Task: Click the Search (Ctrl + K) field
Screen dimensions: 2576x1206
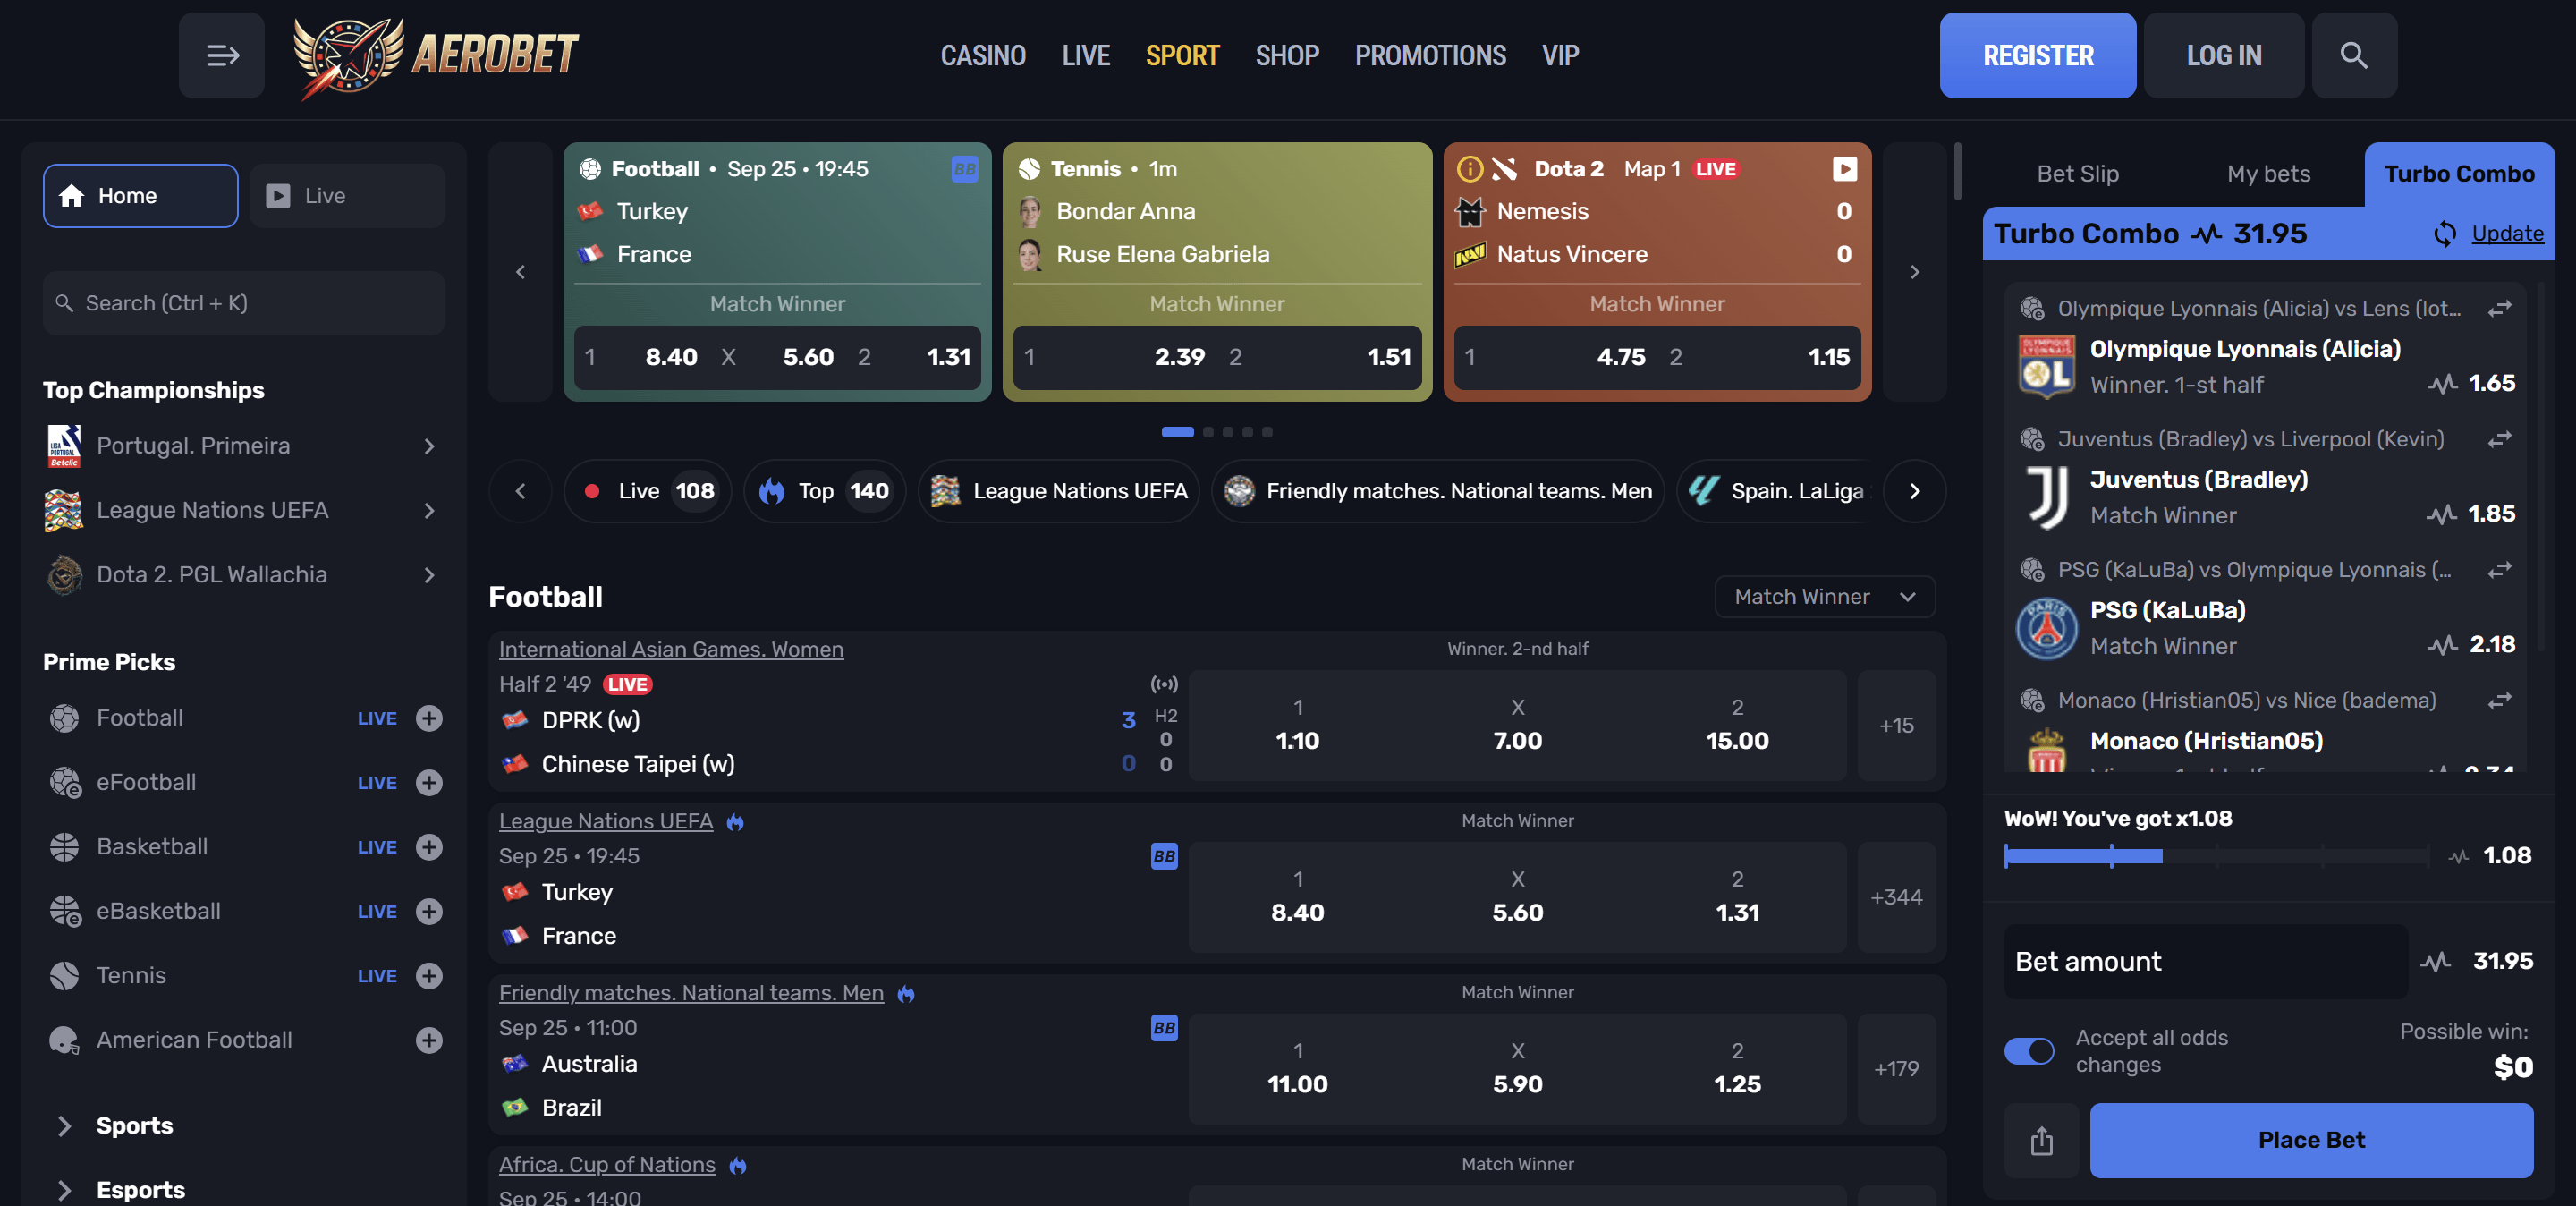Action: pos(243,303)
